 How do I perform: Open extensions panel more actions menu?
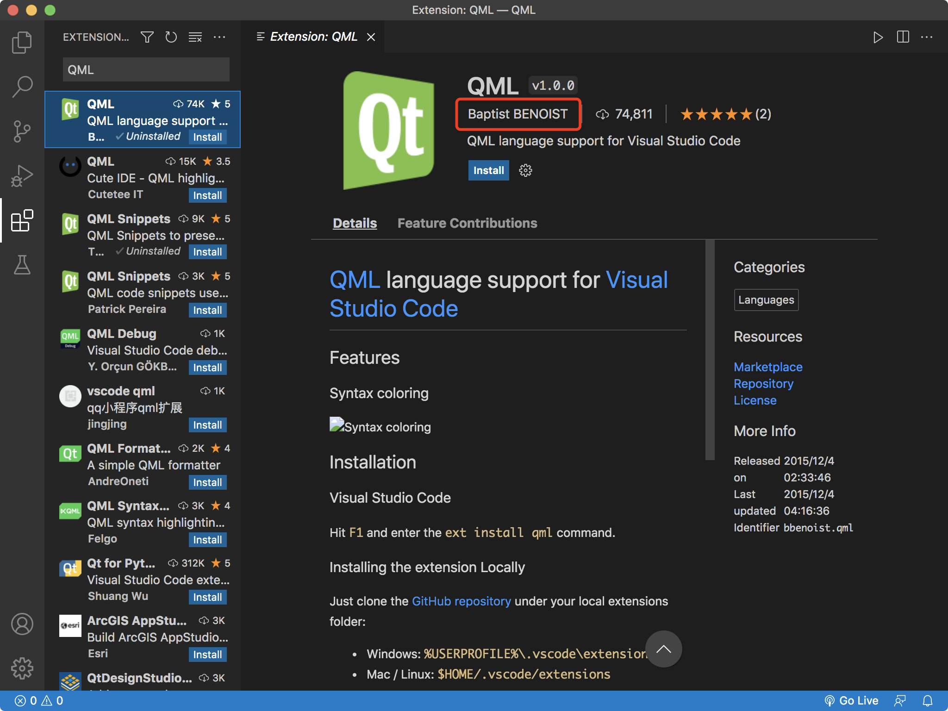(x=219, y=37)
